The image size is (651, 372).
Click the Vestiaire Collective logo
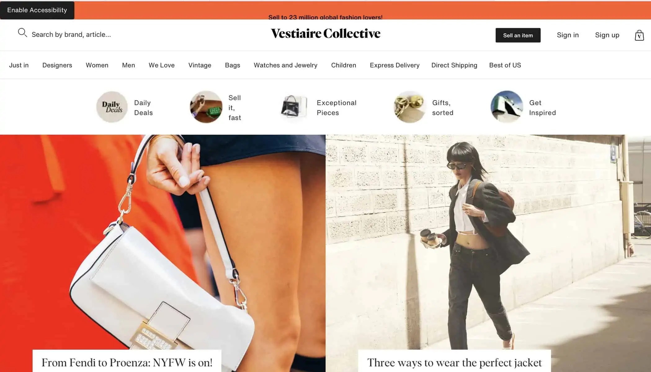coord(326,33)
